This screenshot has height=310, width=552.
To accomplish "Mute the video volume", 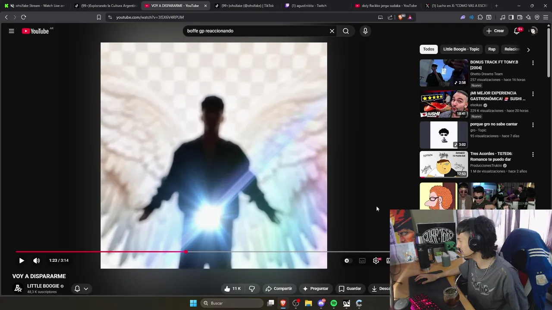I will pos(37,260).
